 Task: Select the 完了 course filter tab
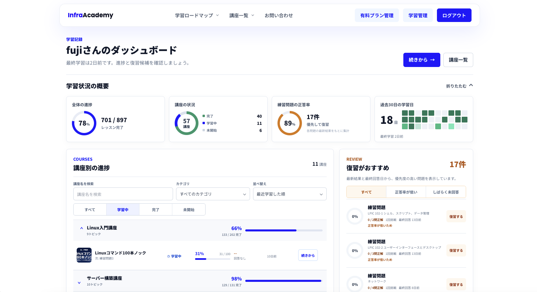click(x=156, y=209)
